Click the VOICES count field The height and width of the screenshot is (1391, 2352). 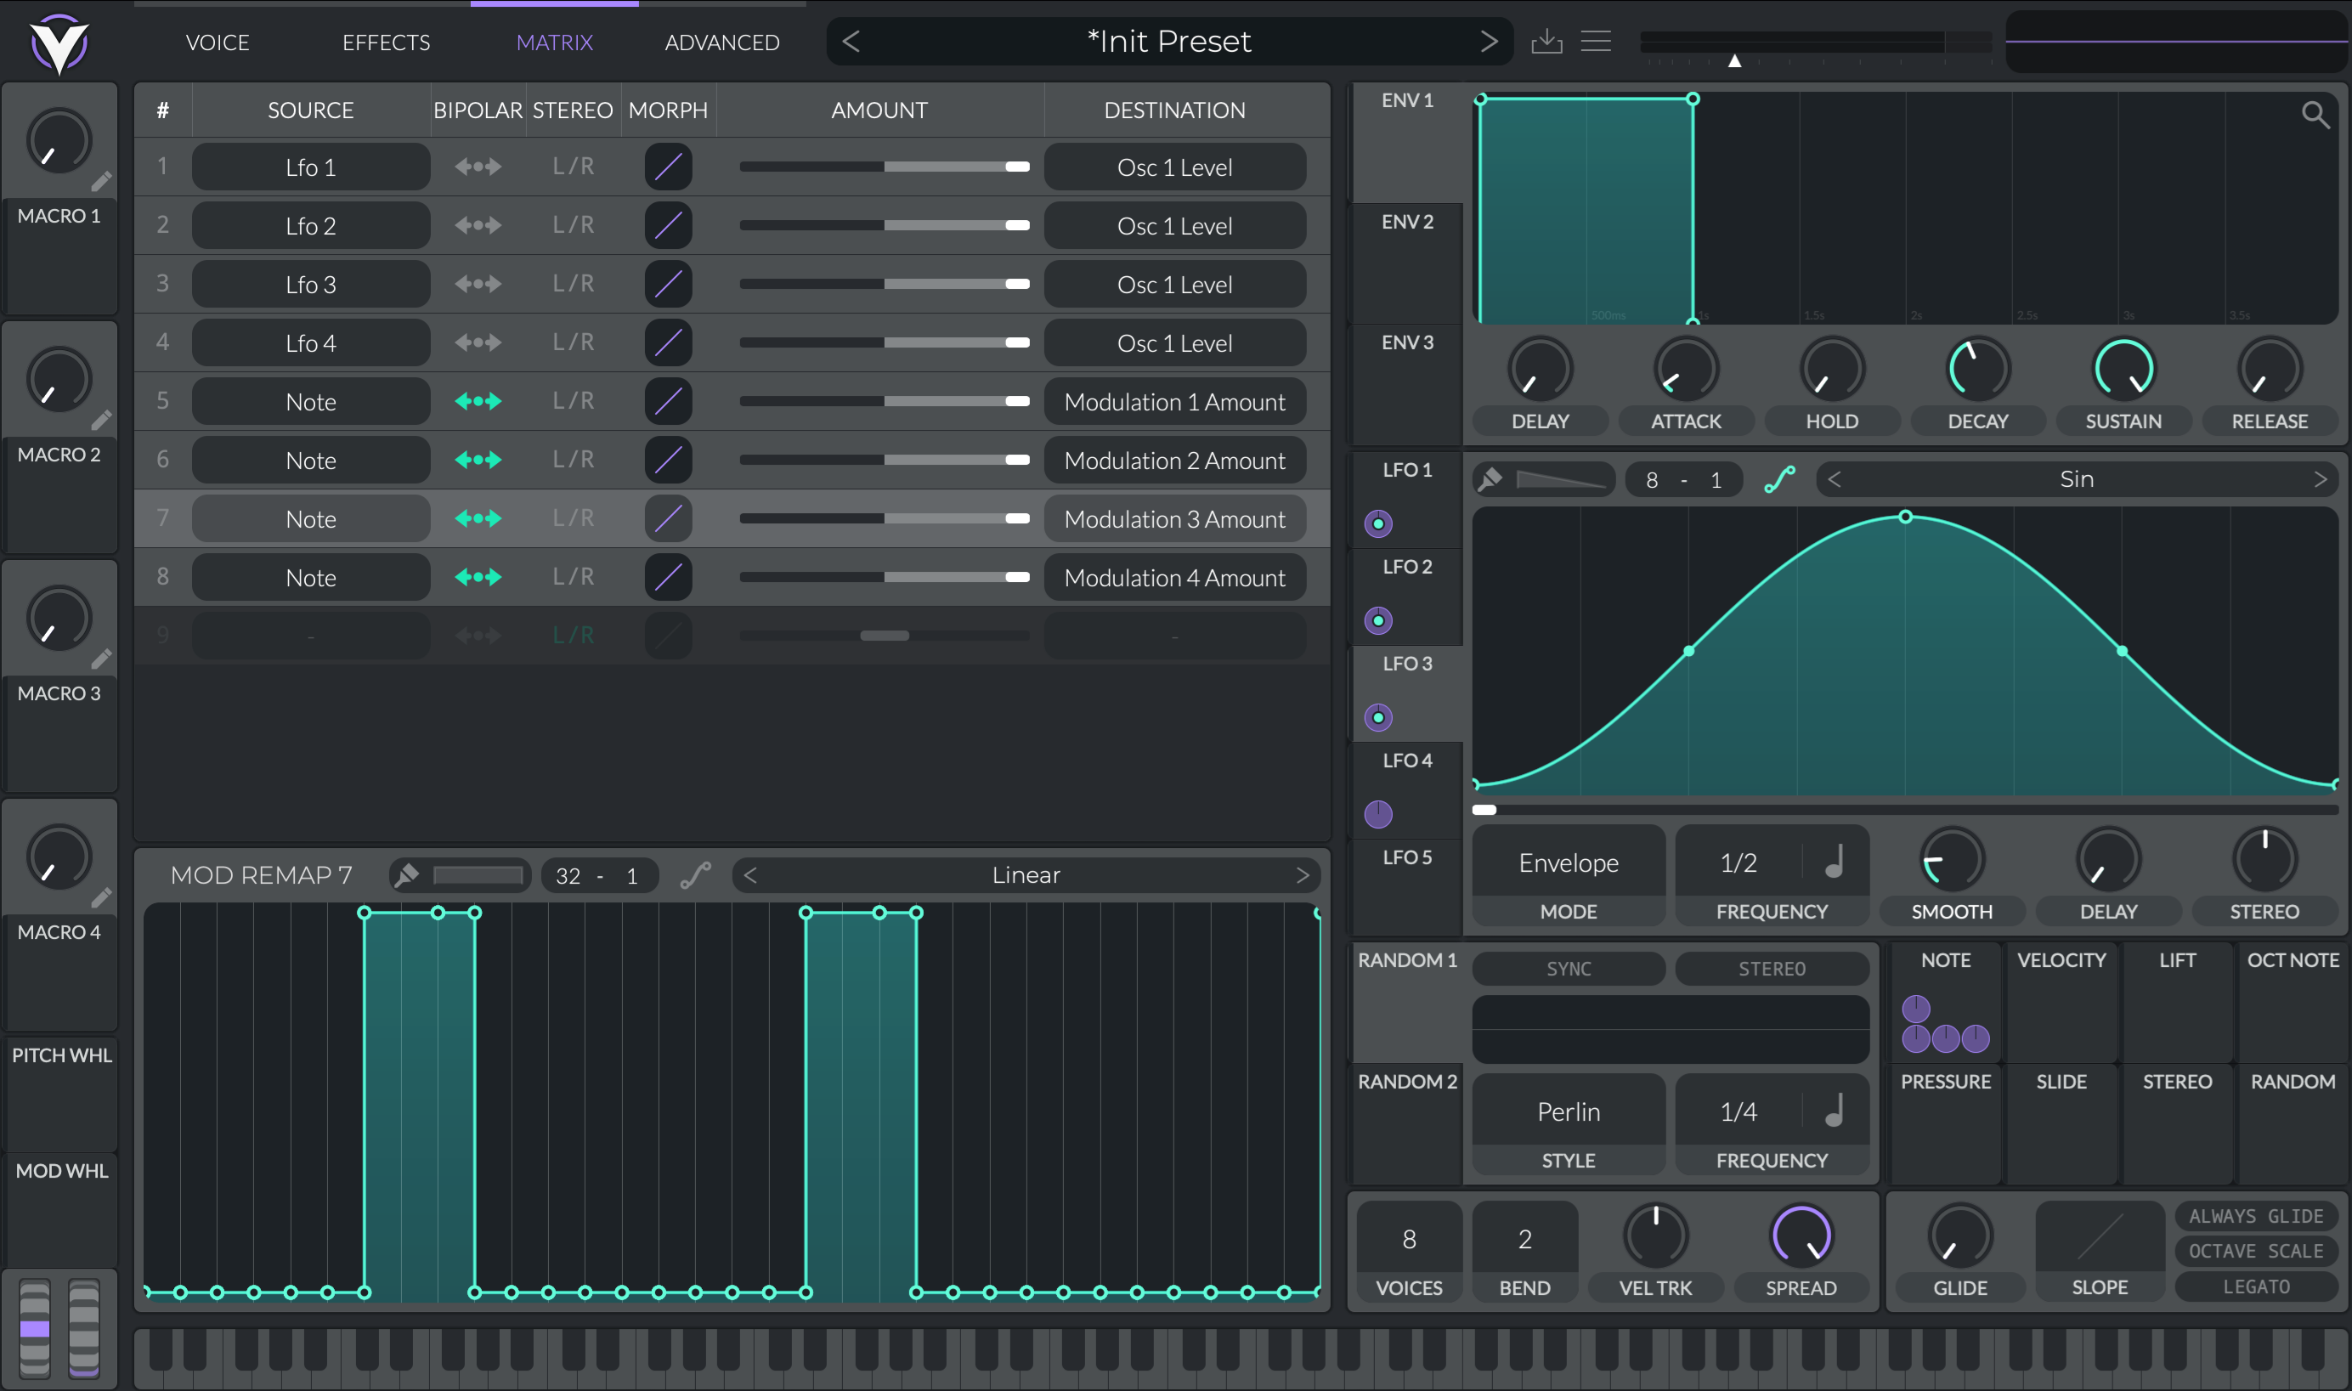click(x=1408, y=1239)
